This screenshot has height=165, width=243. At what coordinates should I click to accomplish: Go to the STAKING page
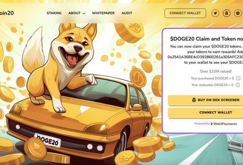(54, 13)
